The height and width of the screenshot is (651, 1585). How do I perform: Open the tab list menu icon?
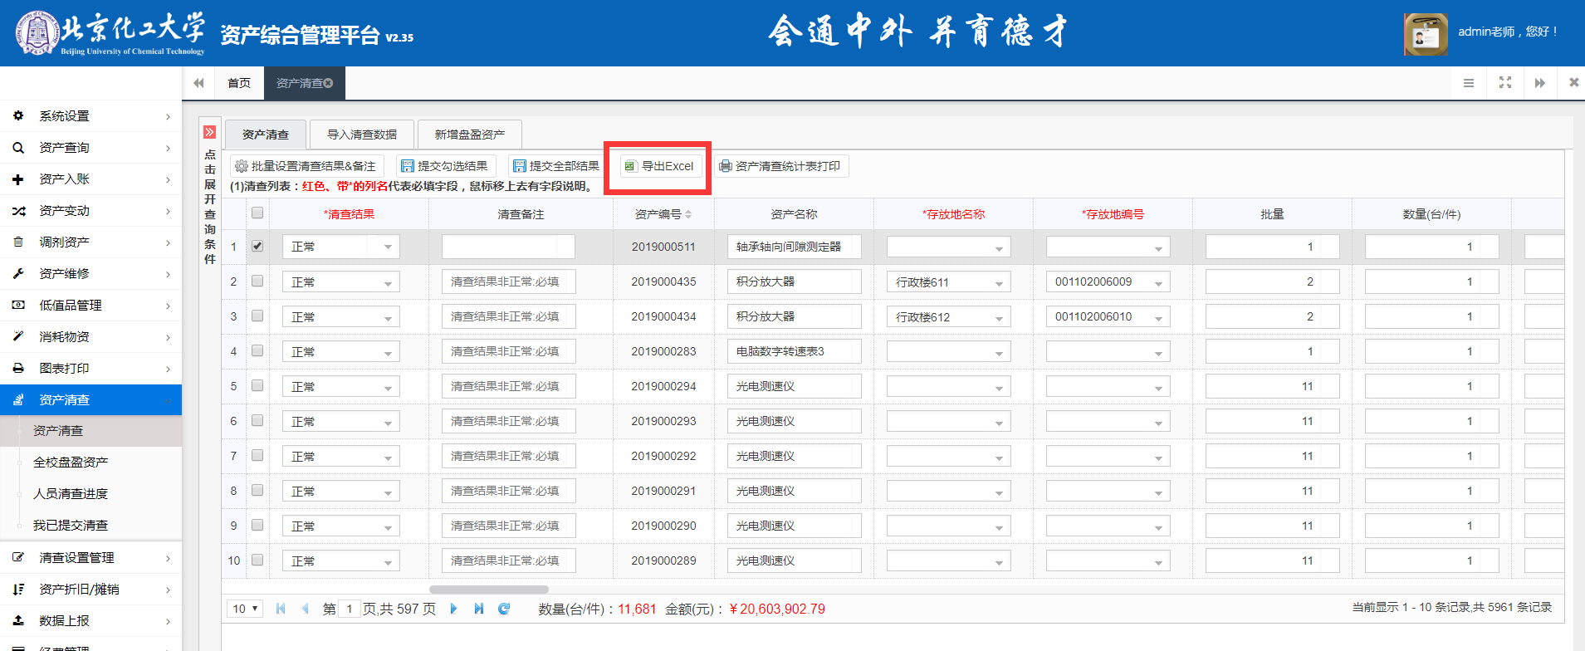click(1468, 83)
